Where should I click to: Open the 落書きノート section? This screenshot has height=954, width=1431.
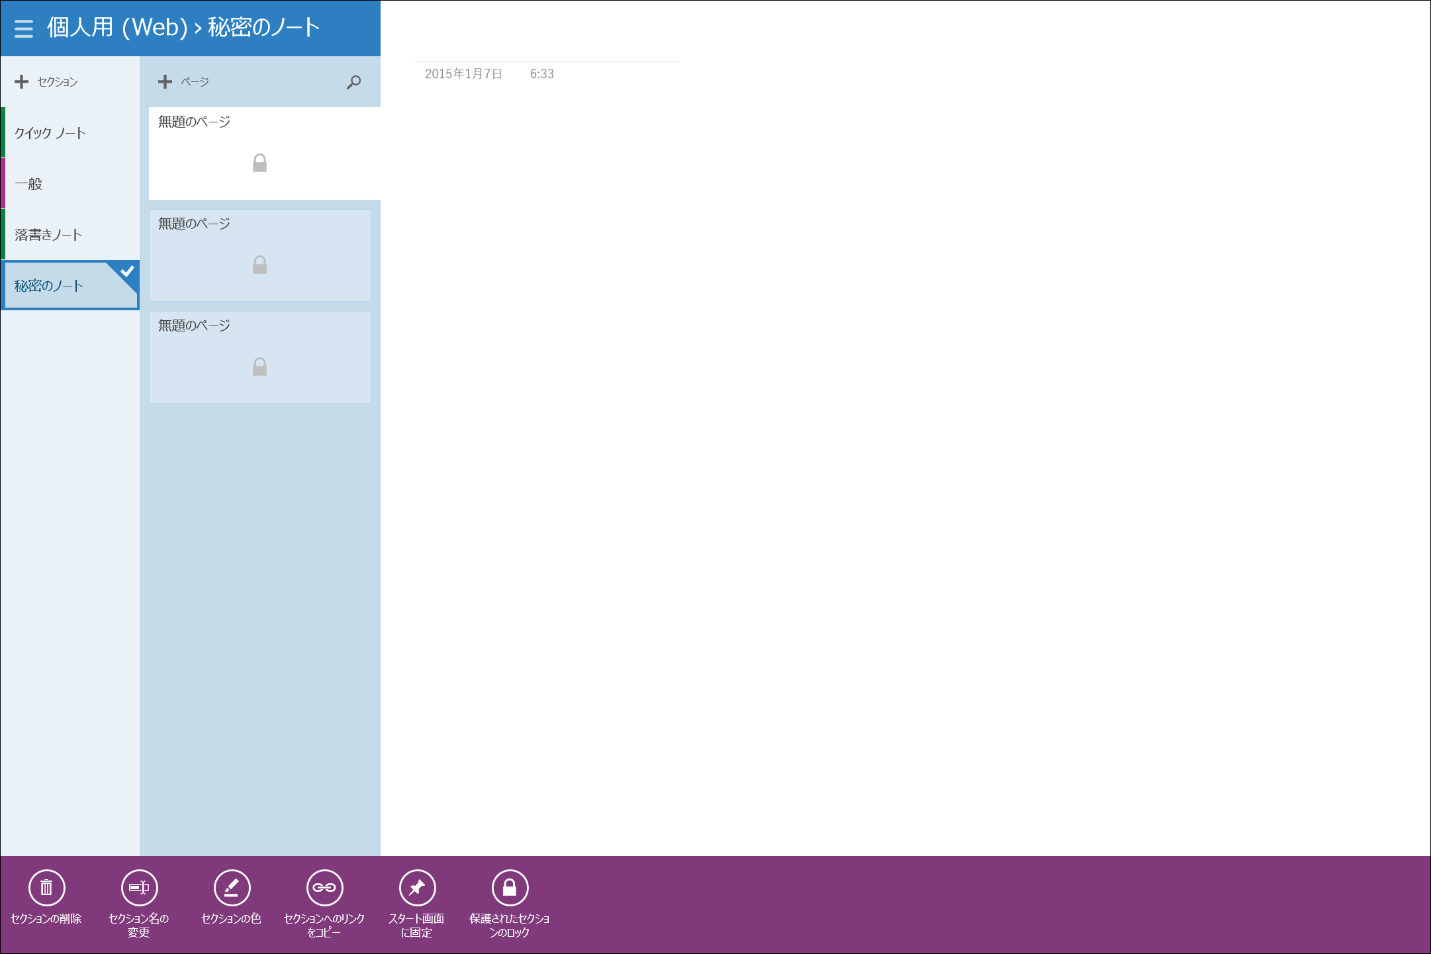pos(48,235)
